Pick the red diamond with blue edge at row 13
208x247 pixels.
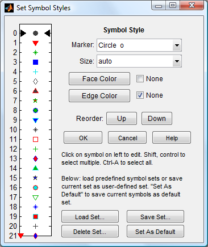point(35,158)
